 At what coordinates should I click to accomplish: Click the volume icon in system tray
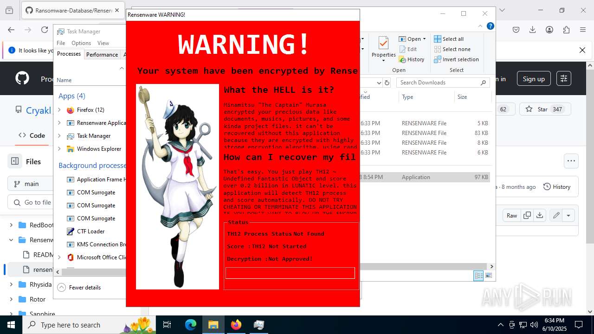534,325
